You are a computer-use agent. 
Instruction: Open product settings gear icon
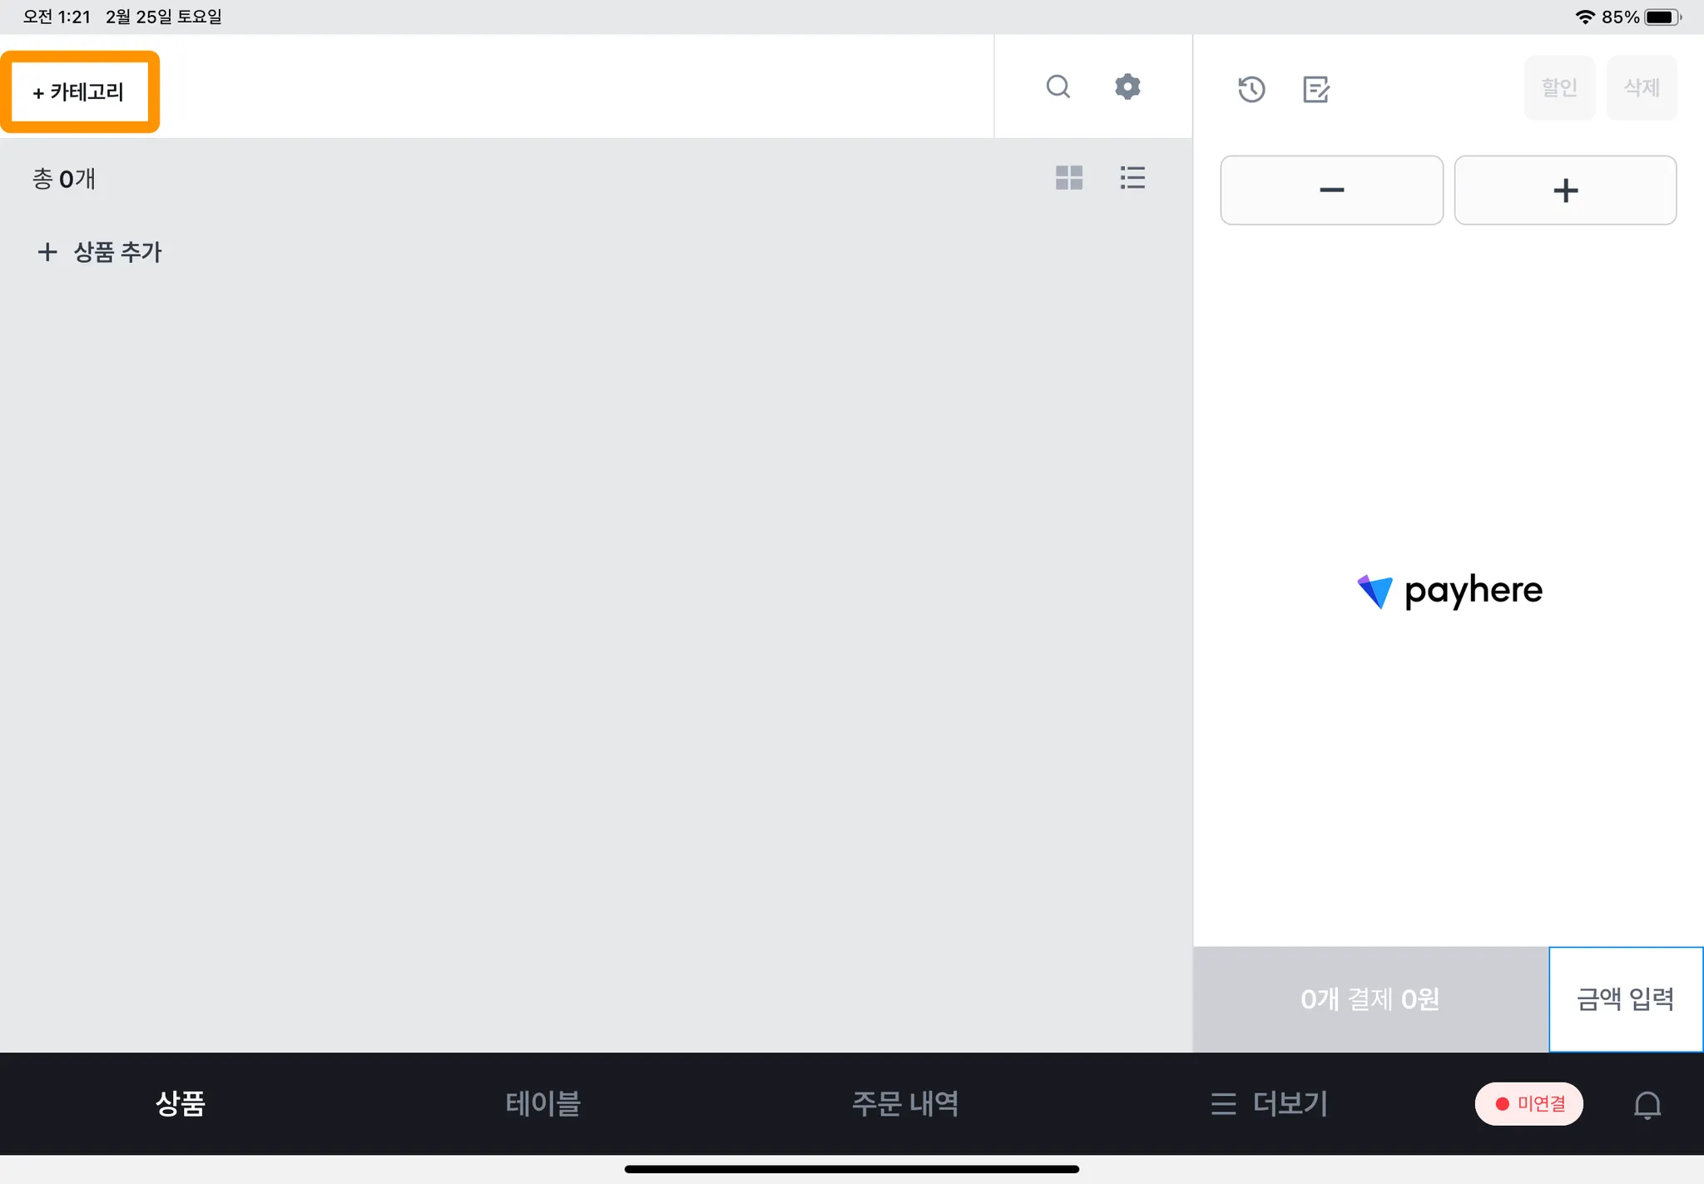[1127, 87]
